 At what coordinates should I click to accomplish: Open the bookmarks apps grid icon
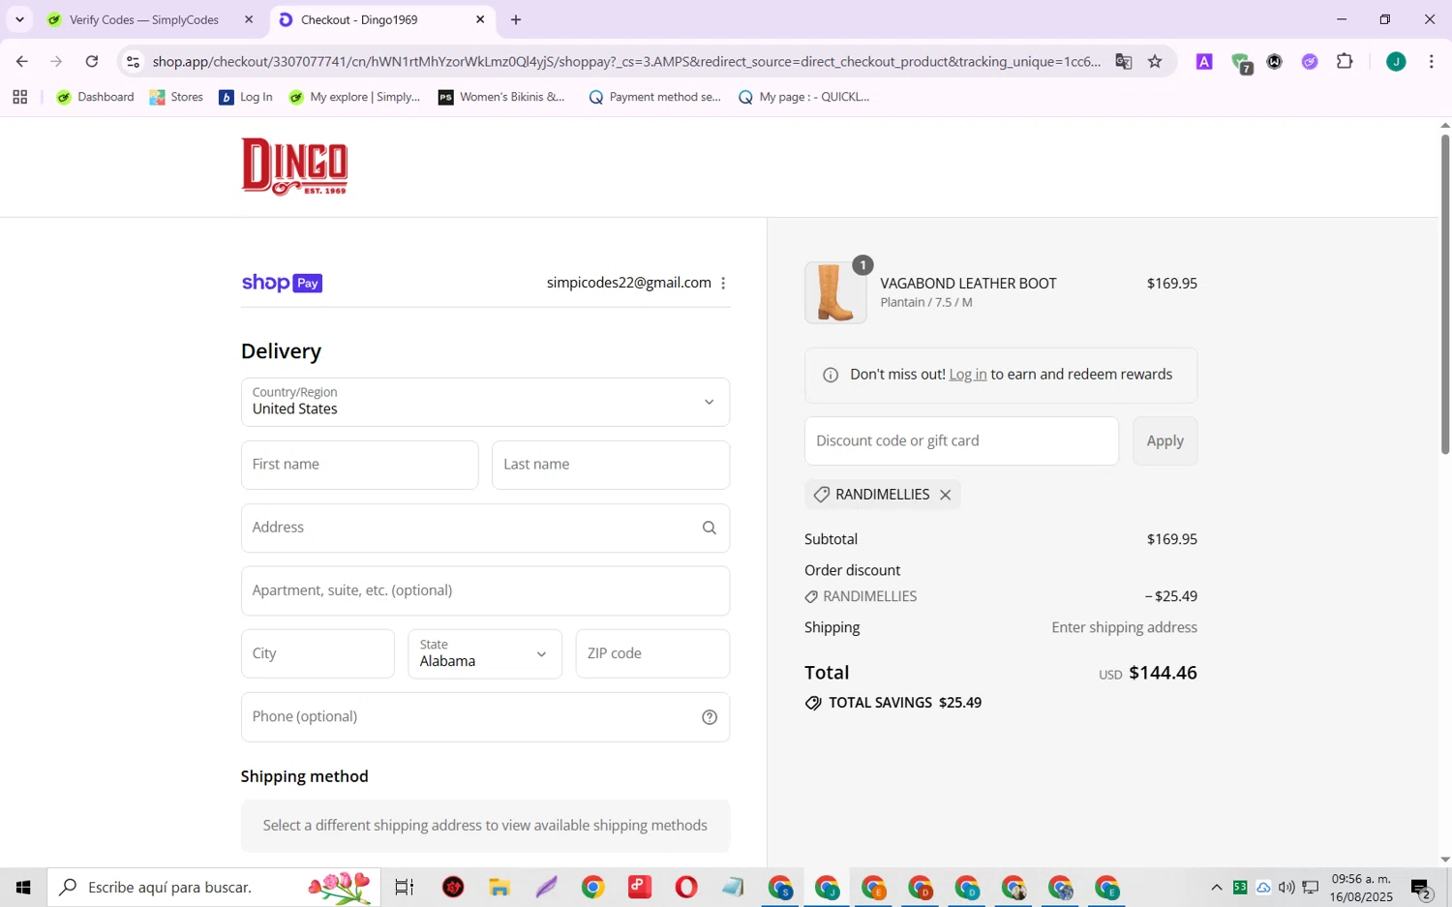20,97
